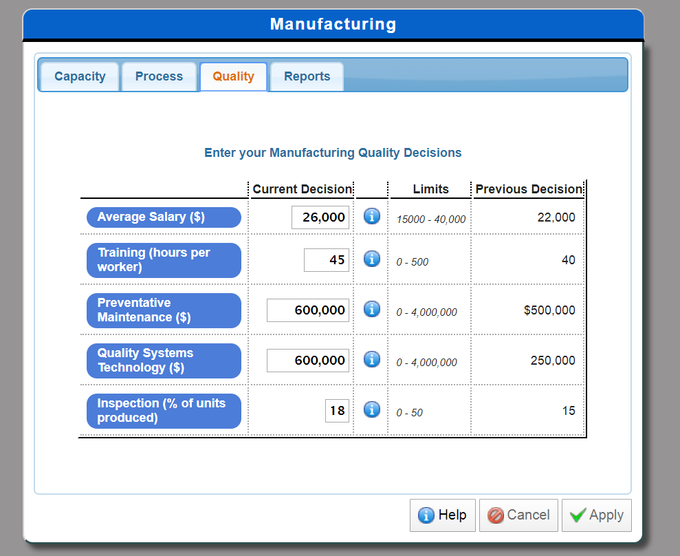Apply the quality decisions
The width and height of the screenshot is (680, 556).
596,515
